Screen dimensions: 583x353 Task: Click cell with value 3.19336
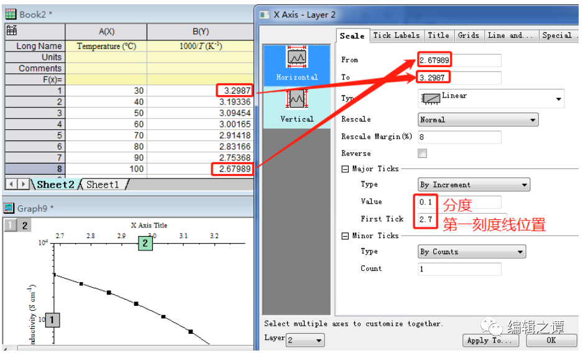tap(200, 102)
